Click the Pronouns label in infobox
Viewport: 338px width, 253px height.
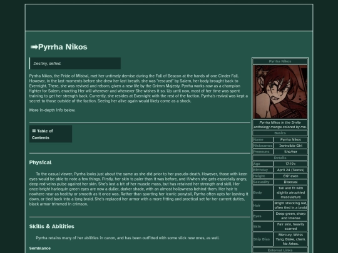tap(263, 152)
